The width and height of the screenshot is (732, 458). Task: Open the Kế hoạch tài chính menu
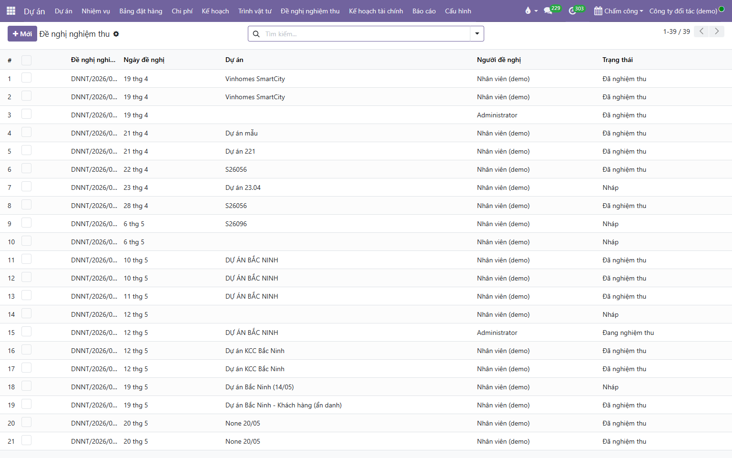click(376, 11)
